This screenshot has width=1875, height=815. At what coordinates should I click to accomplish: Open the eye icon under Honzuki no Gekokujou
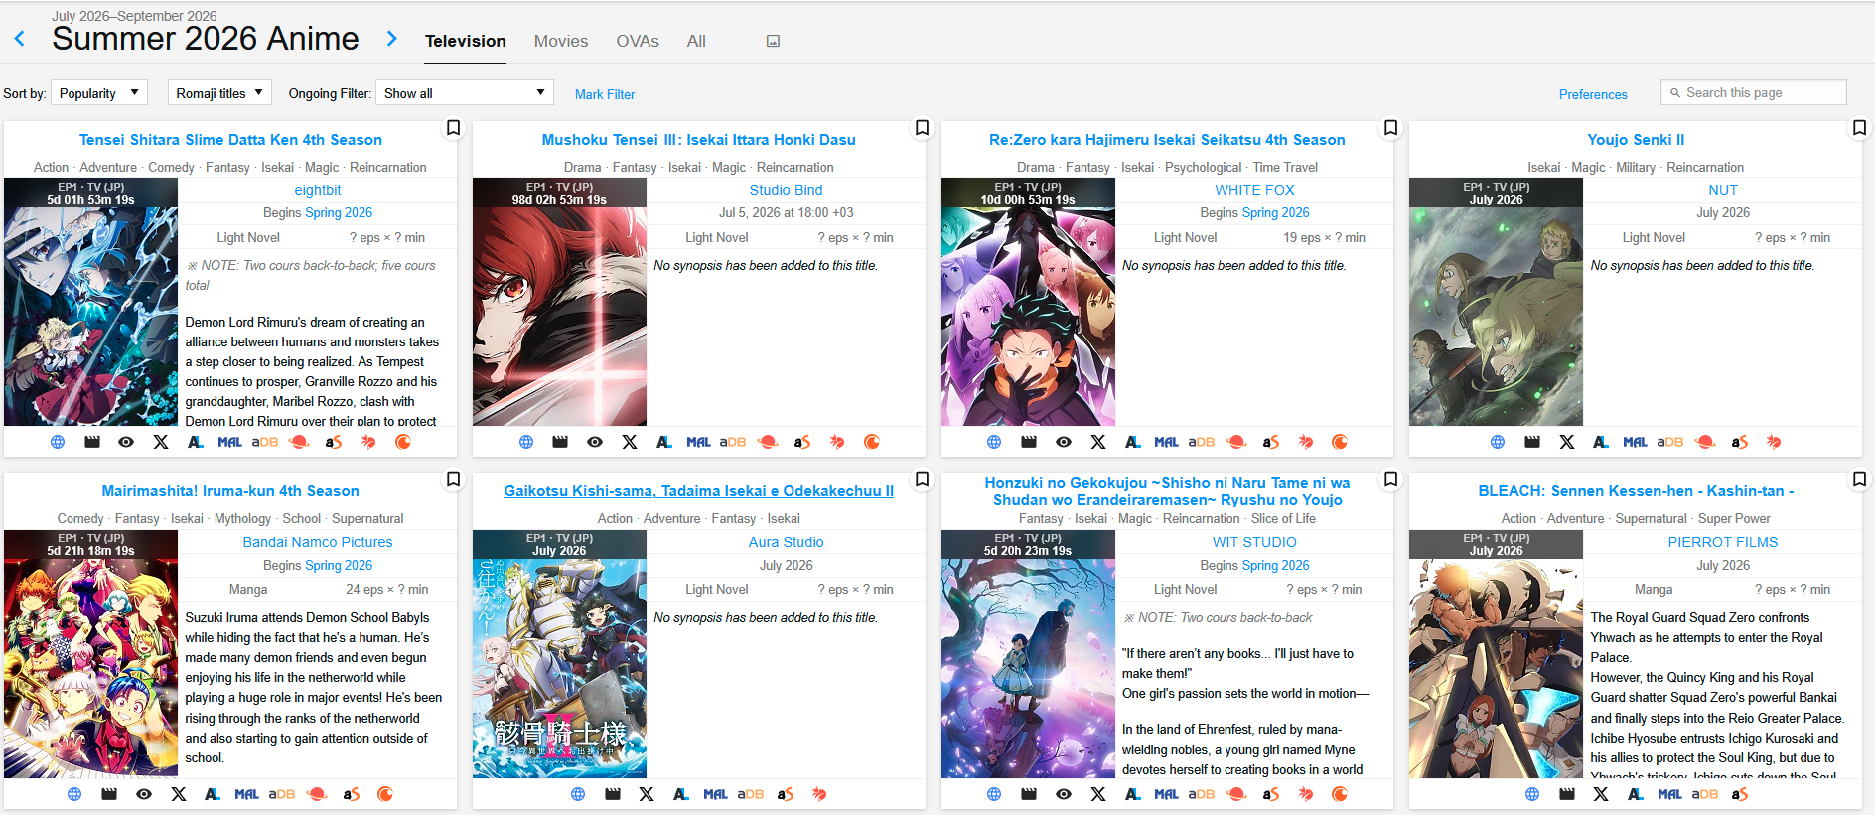(x=1064, y=794)
